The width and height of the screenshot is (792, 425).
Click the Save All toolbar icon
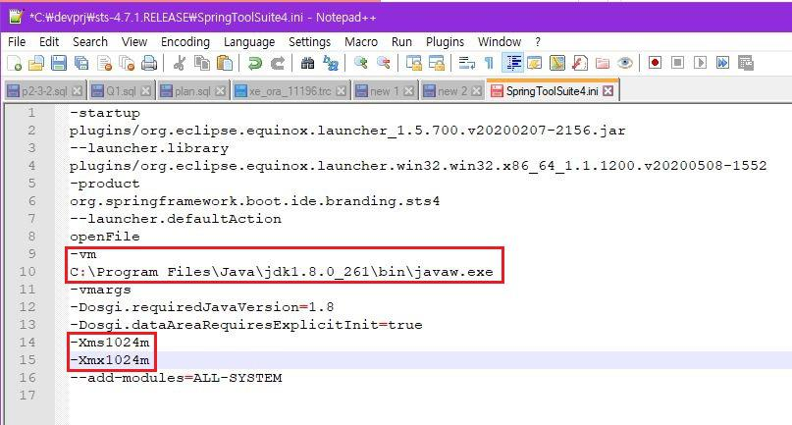(x=81, y=63)
